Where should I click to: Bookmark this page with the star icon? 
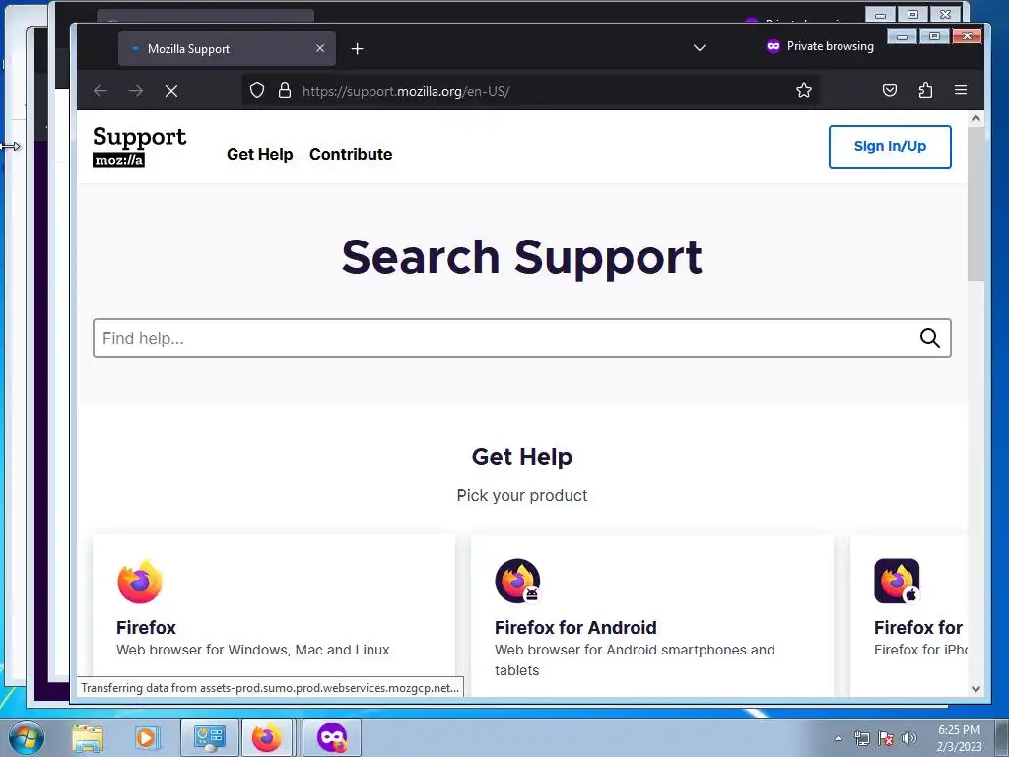(804, 90)
